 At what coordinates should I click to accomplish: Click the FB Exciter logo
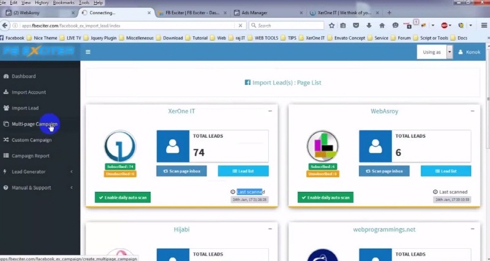click(x=39, y=51)
